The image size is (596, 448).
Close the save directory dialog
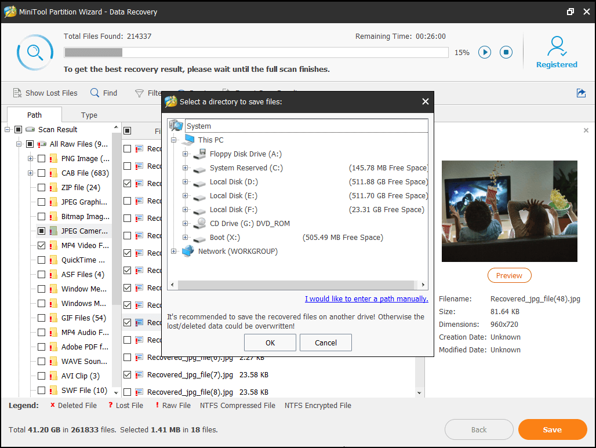click(x=426, y=101)
